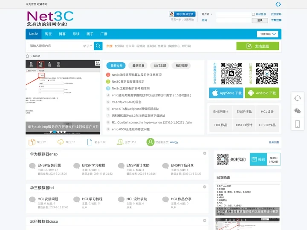Click the search magnifier button
307x230 pixels.
tap(98, 46)
